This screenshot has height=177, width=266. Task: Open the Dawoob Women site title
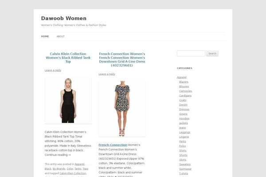[63, 18]
